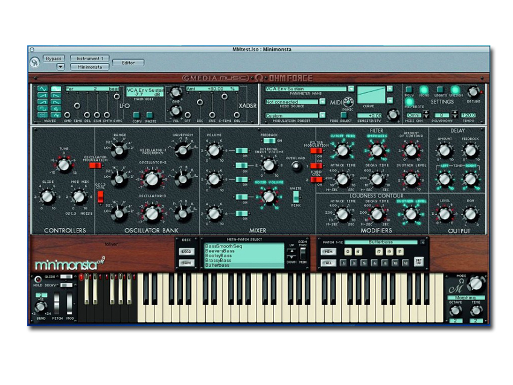
Task: Select patch slot 9
Action: 390,252
